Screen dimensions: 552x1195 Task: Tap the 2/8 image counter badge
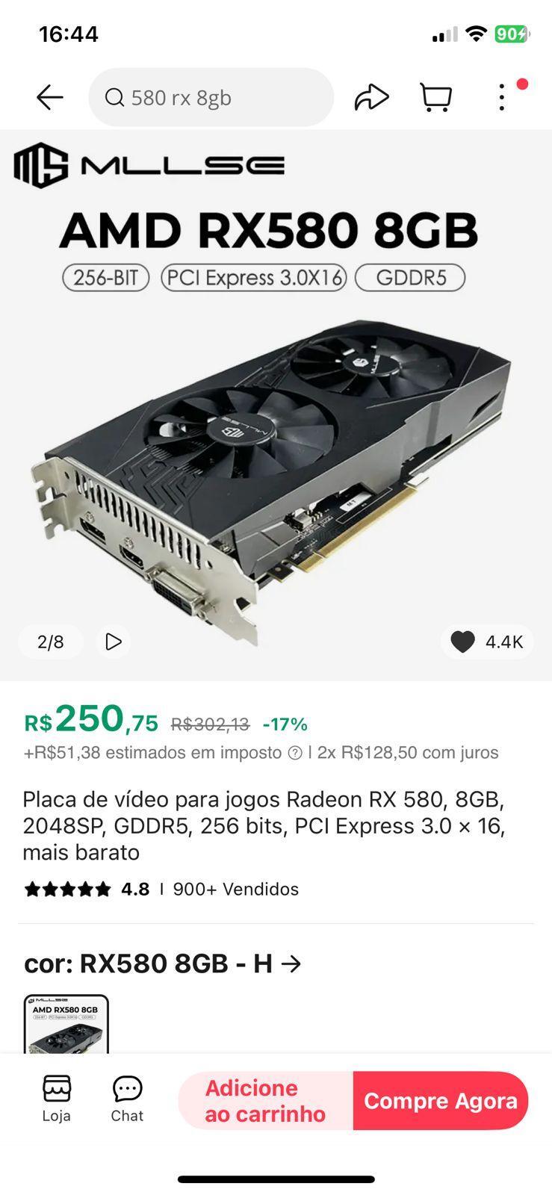(51, 642)
